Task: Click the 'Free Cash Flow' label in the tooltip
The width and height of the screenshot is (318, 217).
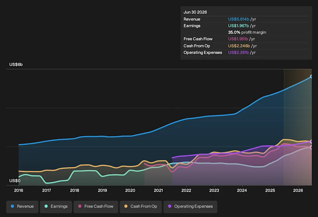Action: click(x=198, y=39)
